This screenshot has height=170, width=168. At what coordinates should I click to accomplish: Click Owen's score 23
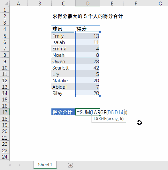pyautogui.click(x=88, y=61)
